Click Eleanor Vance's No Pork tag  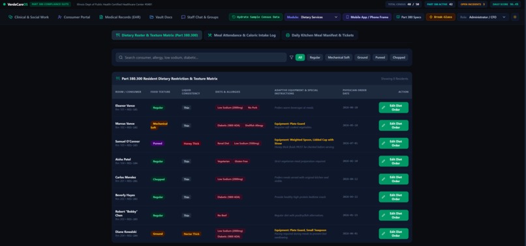[253, 108]
